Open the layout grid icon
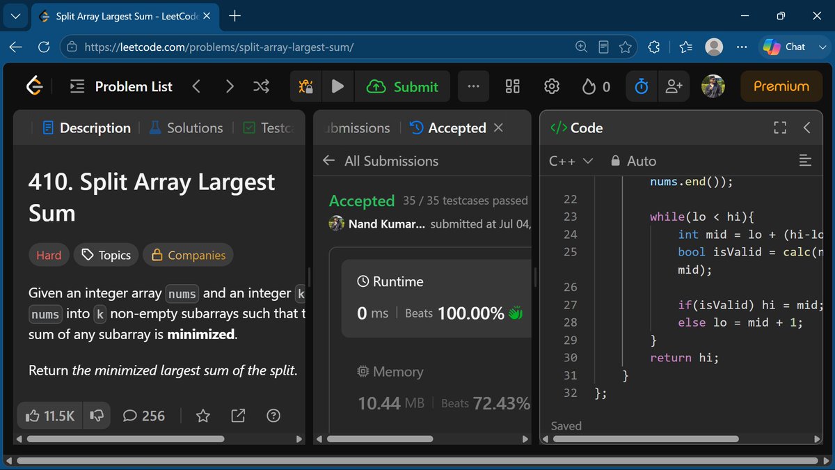The image size is (835, 470). pyautogui.click(x=513, y=86)
